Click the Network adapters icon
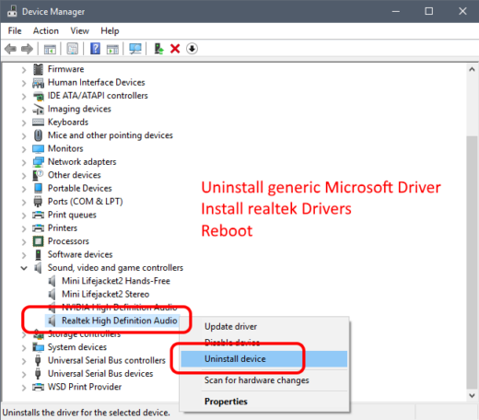The width and height of the screenshot is (479, 420). (38, 162)
